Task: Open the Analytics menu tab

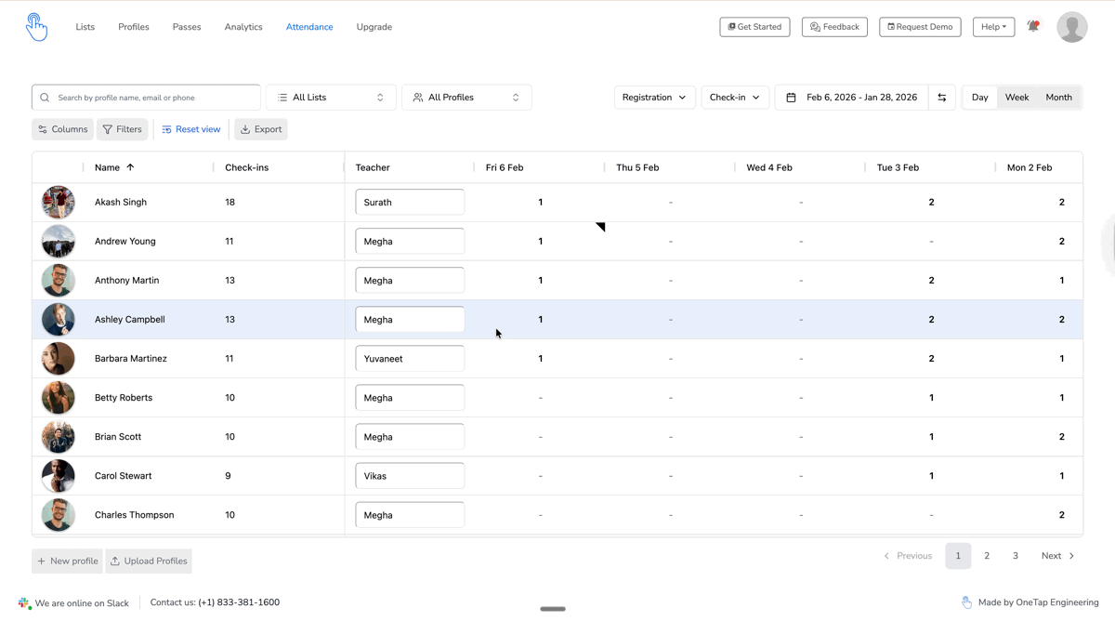Action: (x=243, y=27)
